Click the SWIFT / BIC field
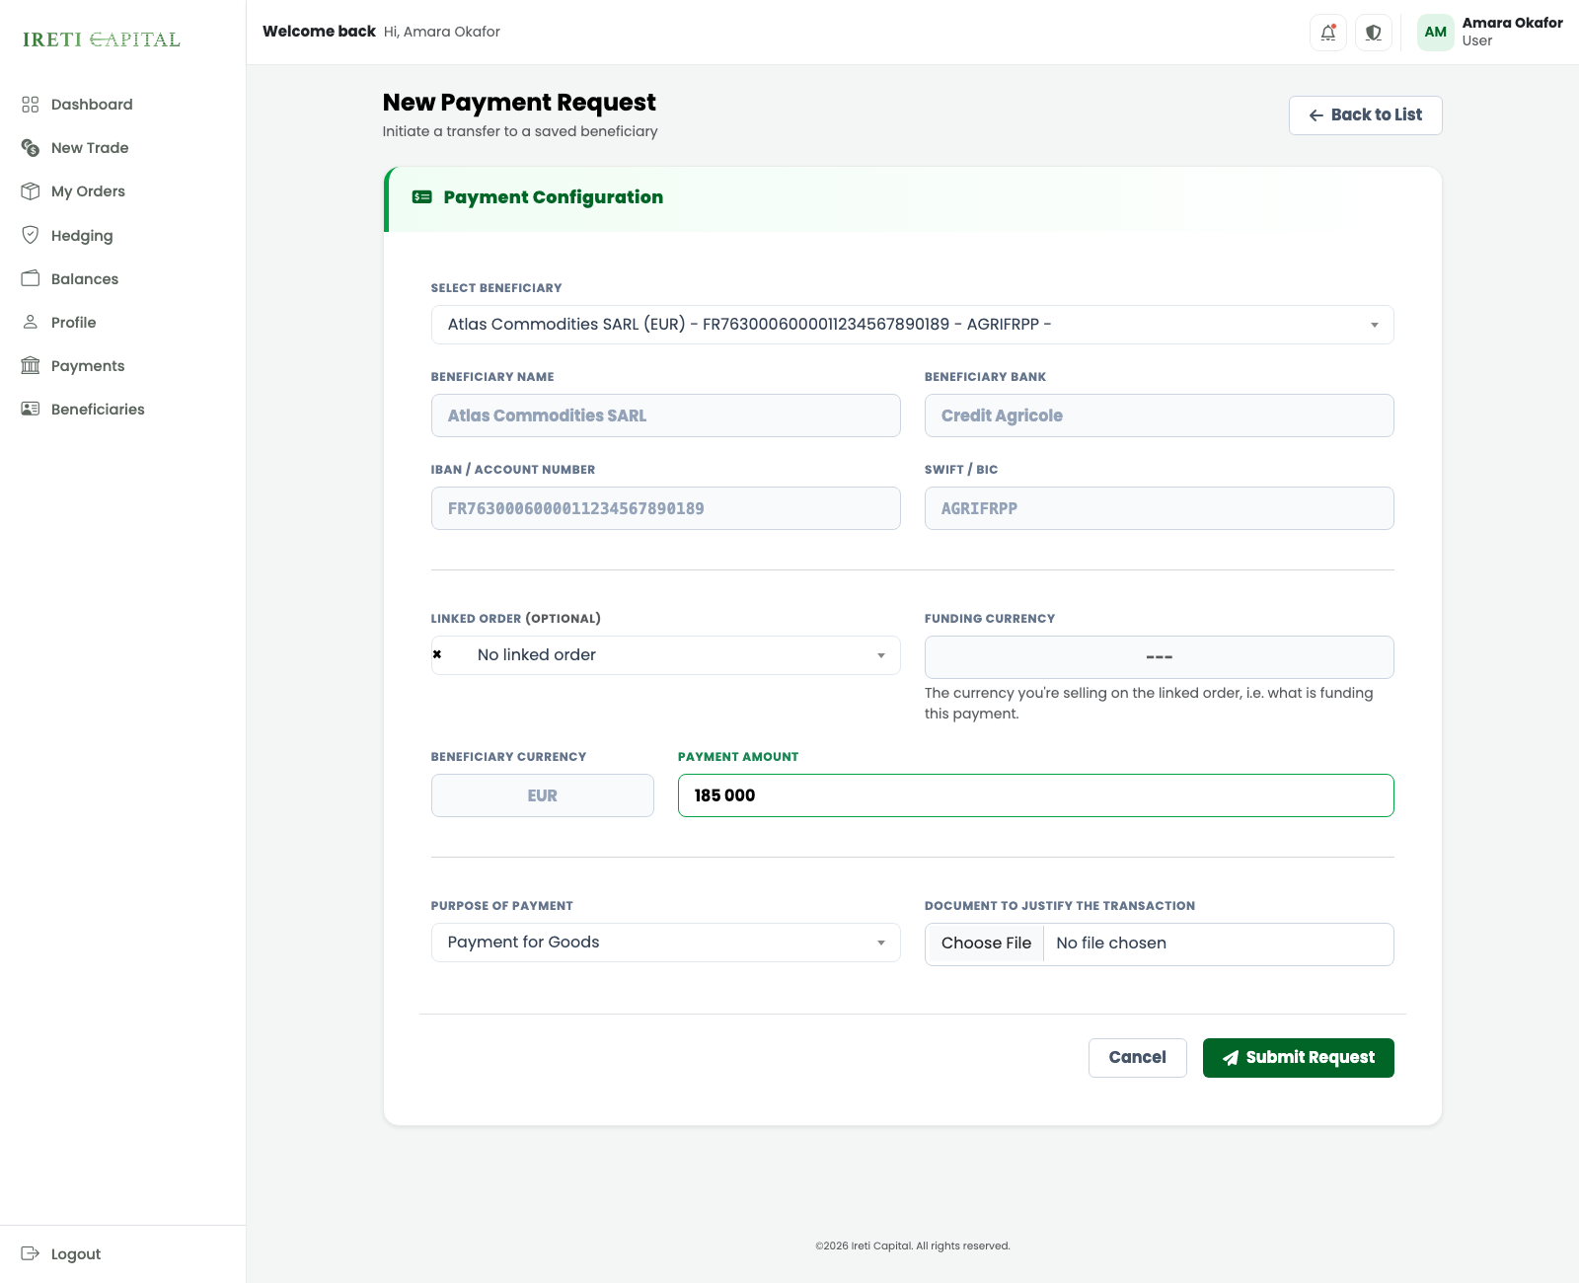 (1159, 508)
